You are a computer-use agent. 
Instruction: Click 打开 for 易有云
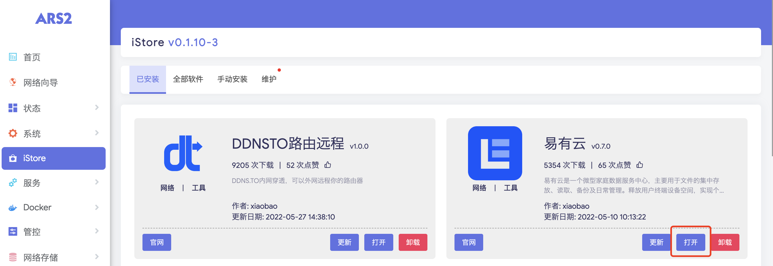click(x=691, y=242)
